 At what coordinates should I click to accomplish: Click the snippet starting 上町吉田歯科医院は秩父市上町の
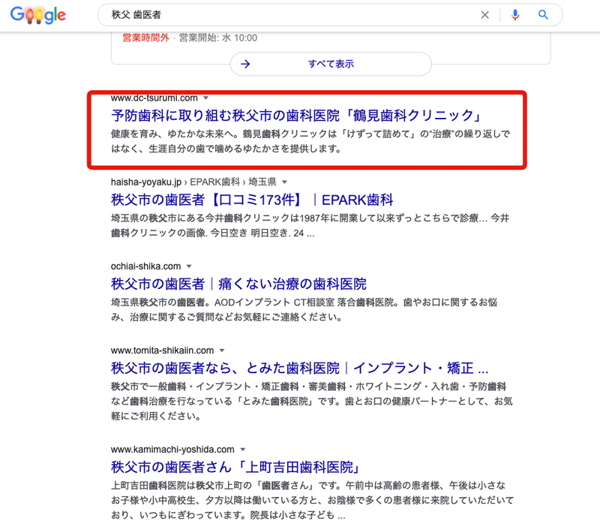point(312,500)
